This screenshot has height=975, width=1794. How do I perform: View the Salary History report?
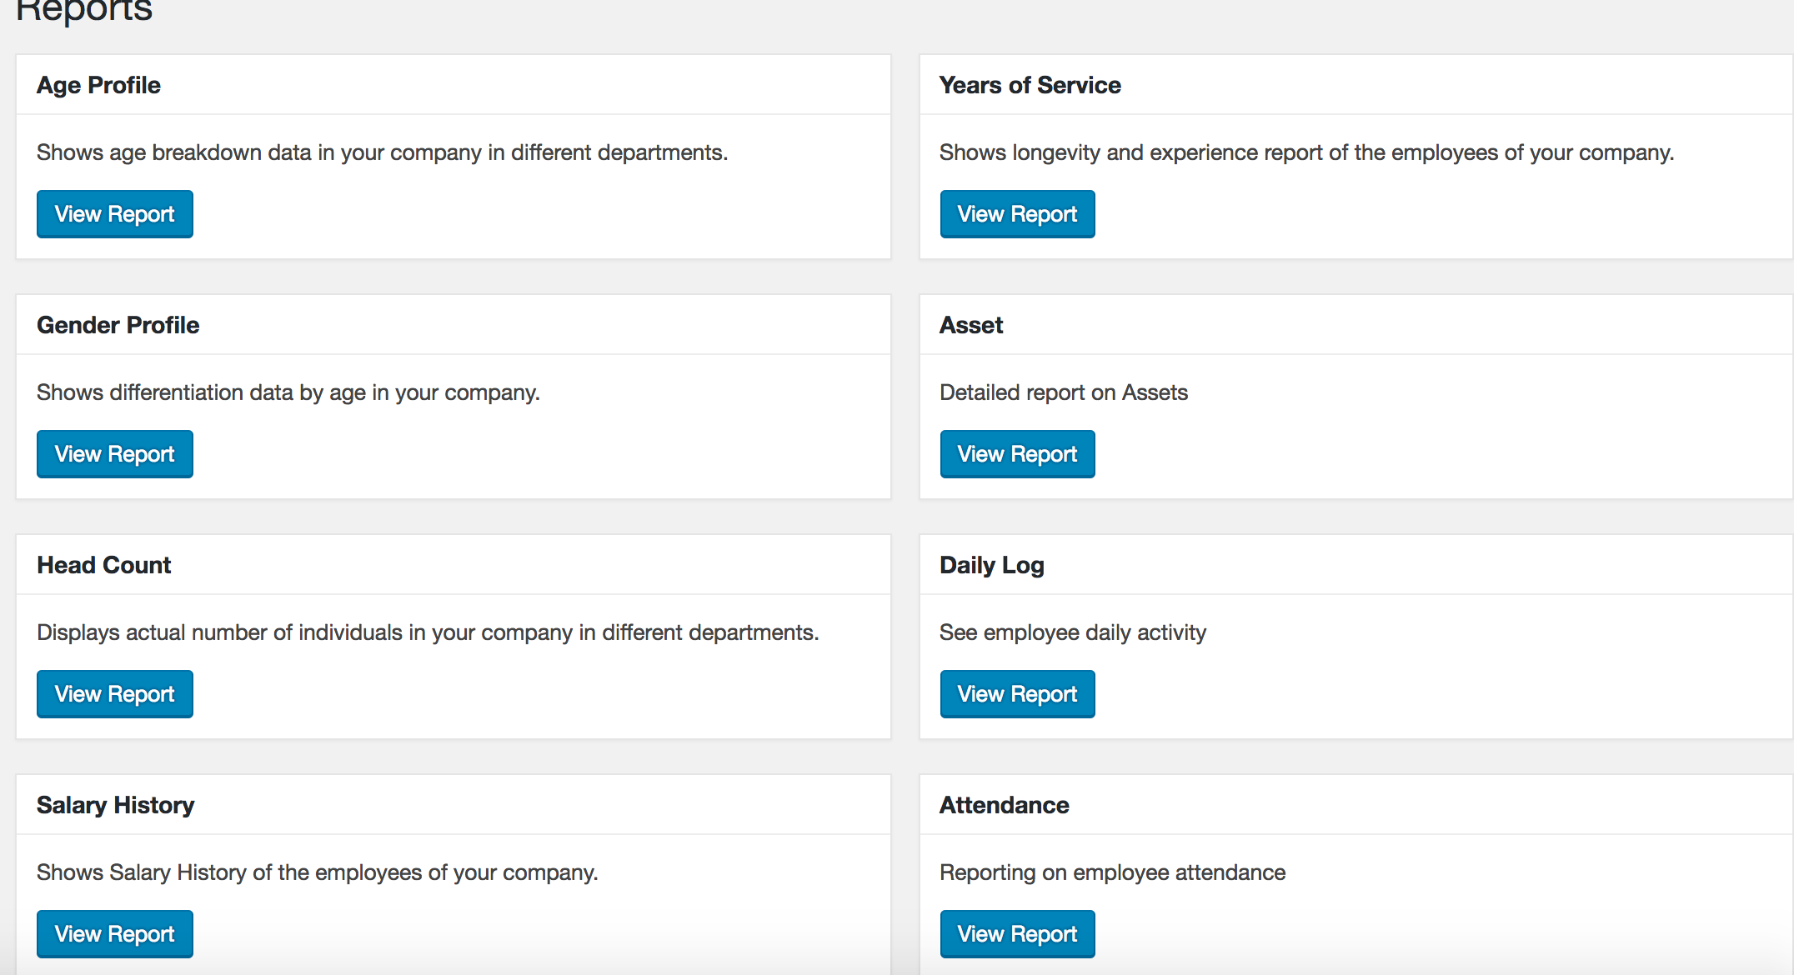[115, 934]
